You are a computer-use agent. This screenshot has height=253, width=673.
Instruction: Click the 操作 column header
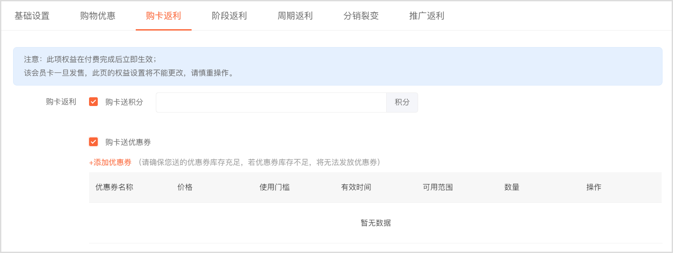click(x=594, y=188)
